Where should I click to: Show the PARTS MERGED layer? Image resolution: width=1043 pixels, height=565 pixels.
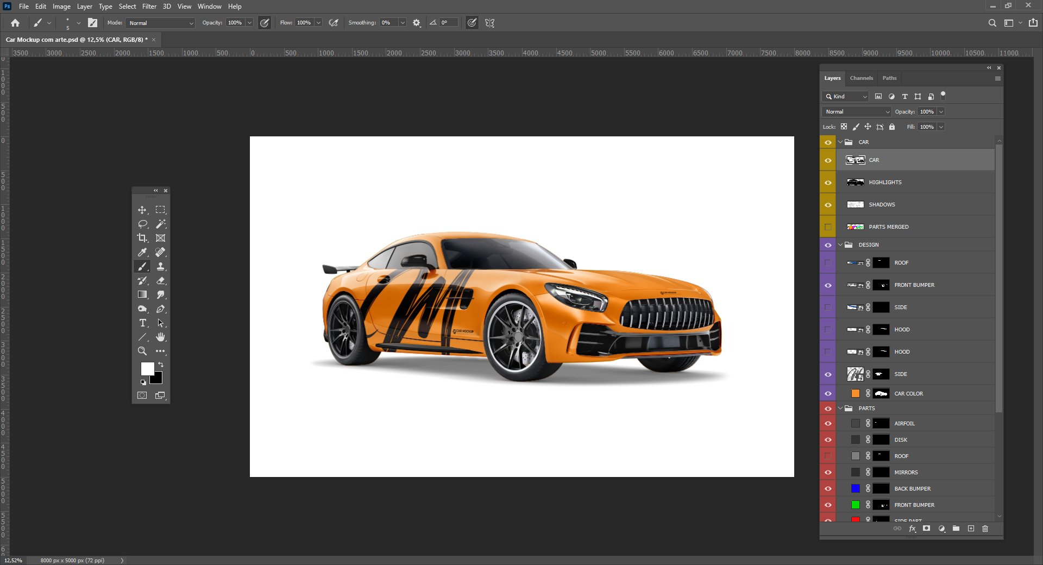[828, 227]
